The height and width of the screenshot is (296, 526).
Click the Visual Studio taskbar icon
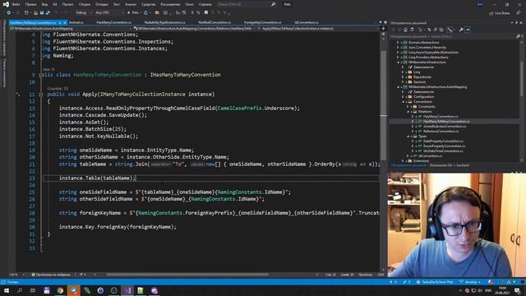point(127,290)
